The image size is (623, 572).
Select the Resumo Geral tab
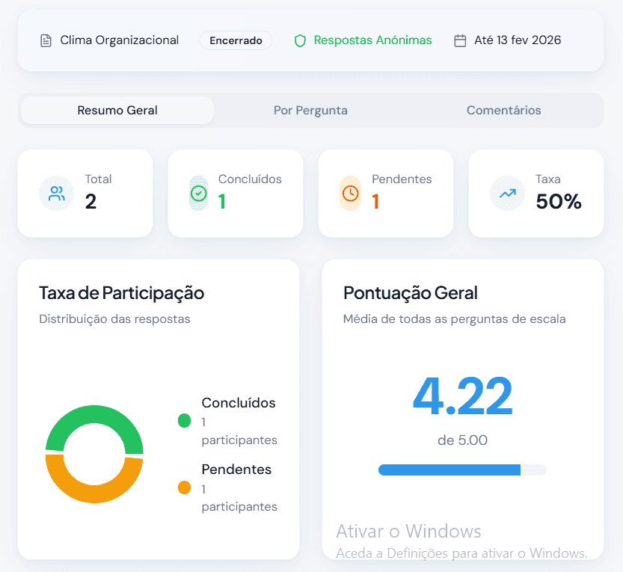click(x=117, y=110)
